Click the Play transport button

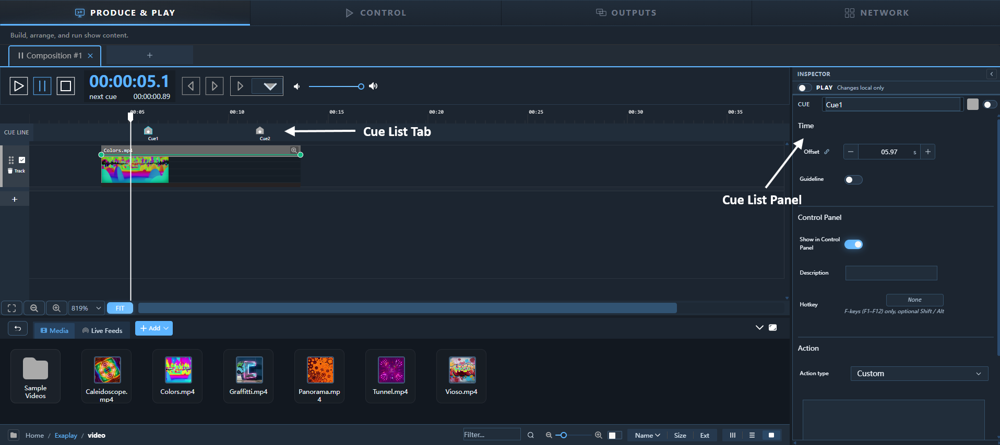[x=19, y=86]
